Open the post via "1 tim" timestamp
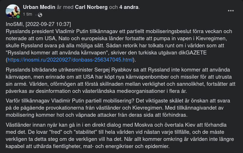 [28, 14]
